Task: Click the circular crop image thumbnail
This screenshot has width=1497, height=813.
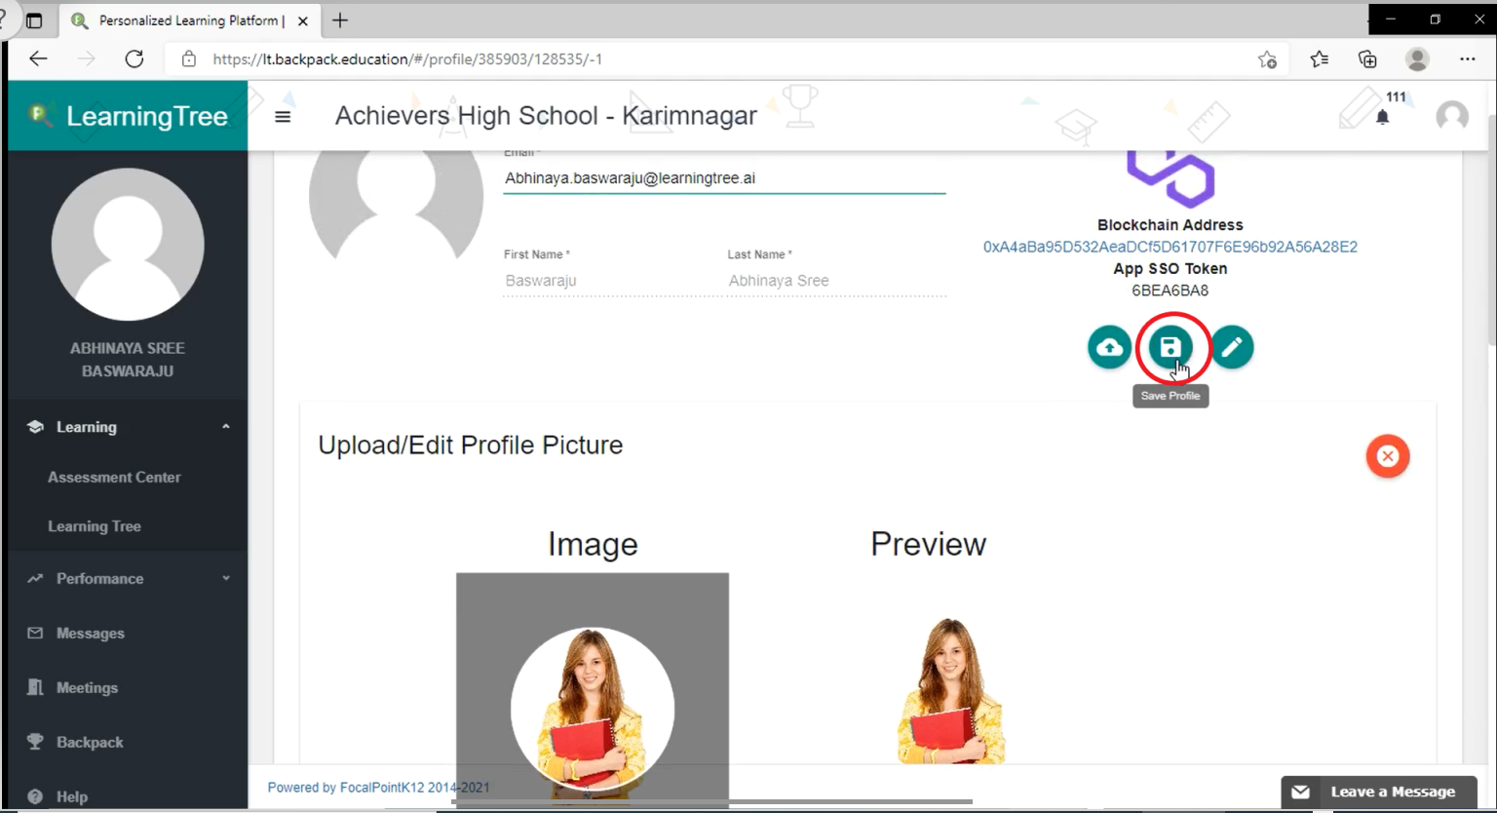Action: pyautogui.click(x=592, y=708)
